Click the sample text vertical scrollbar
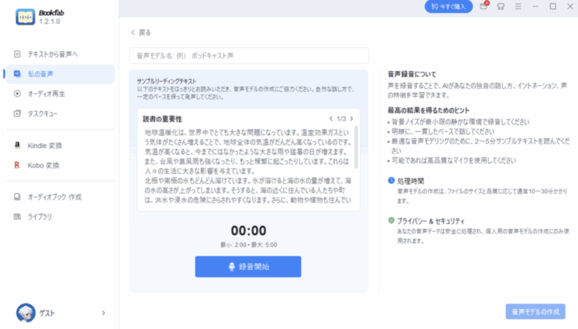The width and height of the screenshot is (578, 329). 356,148
